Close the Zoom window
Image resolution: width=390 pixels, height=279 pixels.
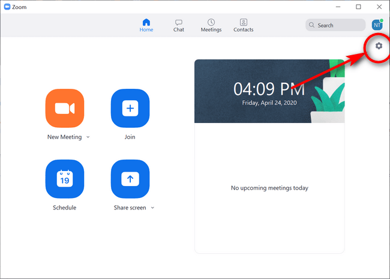[x=379, y=7]
